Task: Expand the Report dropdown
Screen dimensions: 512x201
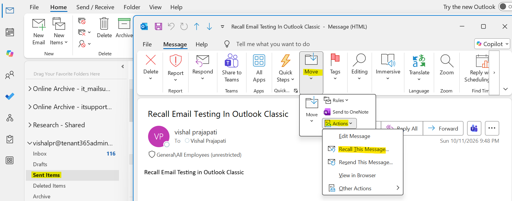Action: [x=175, y=80]
